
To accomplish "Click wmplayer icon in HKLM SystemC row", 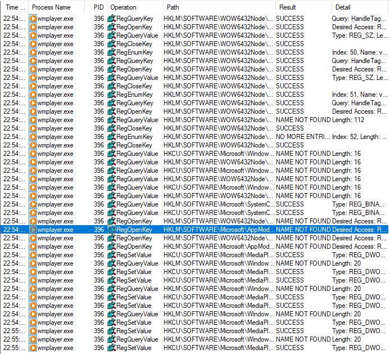I will [33, 204].
